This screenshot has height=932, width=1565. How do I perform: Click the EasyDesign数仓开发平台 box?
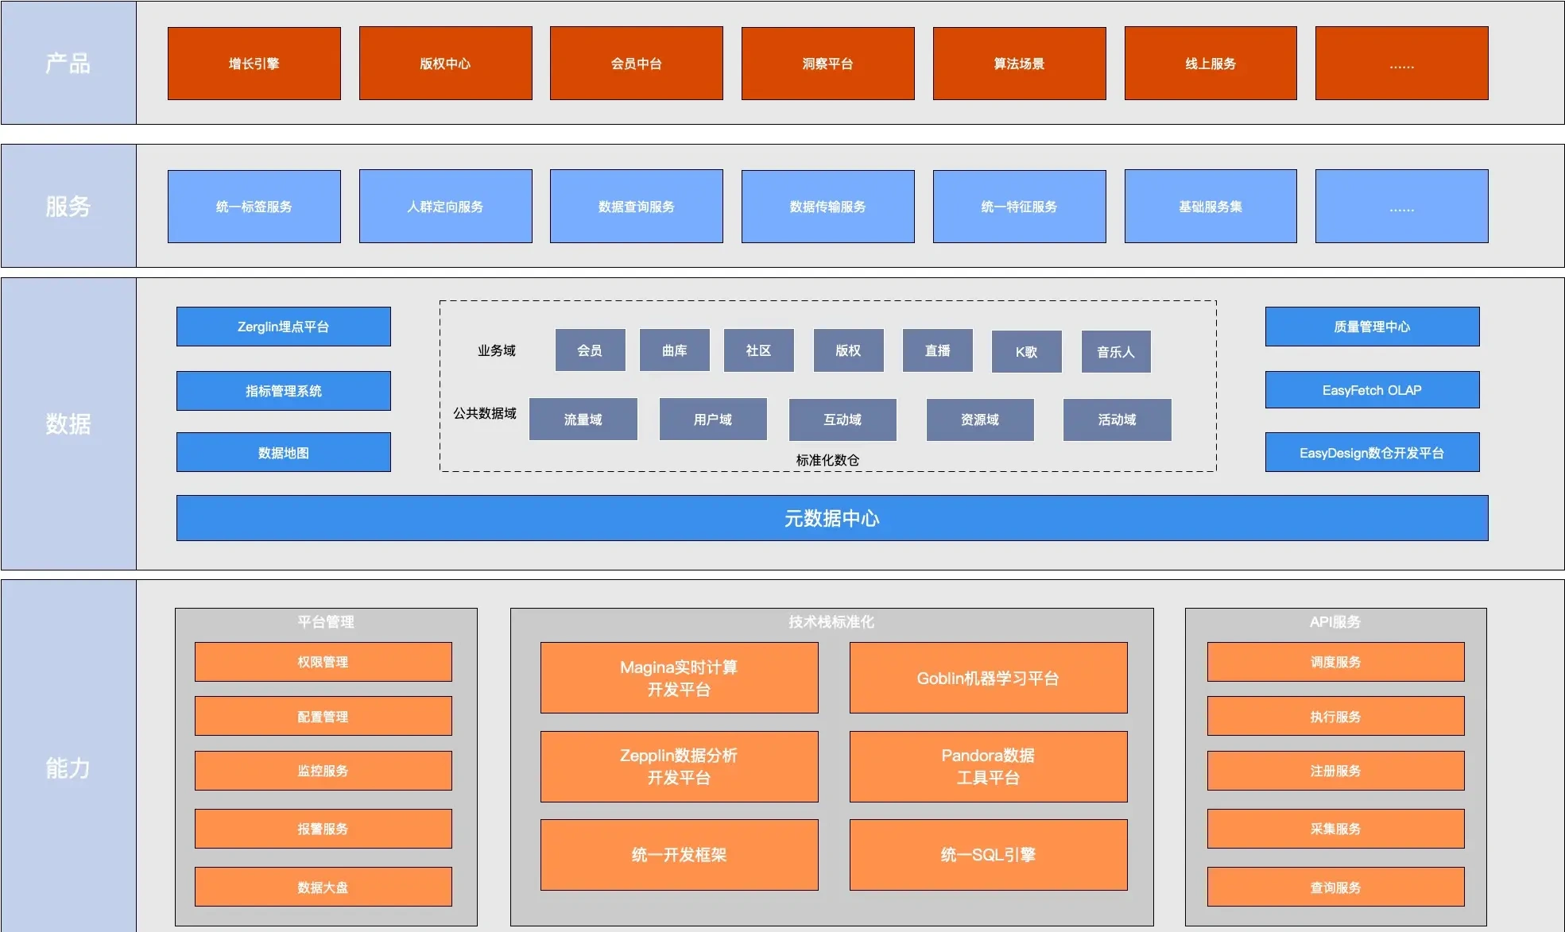(x=1372, y=453)
